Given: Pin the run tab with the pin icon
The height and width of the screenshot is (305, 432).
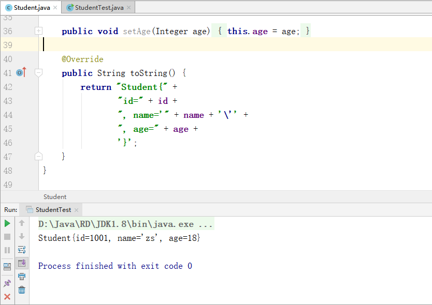Looking at the screenshot, I should pos(7,283).
